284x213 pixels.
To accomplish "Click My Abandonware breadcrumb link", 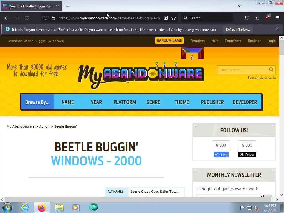I will coord(21,126).
